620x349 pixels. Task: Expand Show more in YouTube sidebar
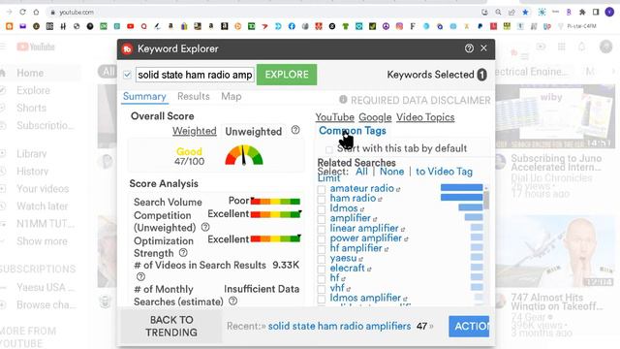tap(42, 241)
